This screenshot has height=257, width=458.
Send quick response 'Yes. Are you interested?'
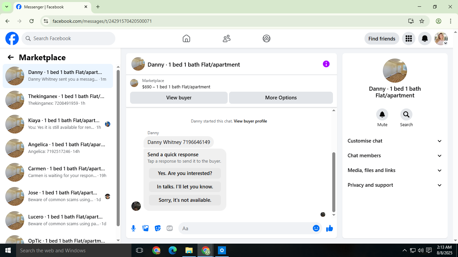pyautogui.click(x=185, y=173)
